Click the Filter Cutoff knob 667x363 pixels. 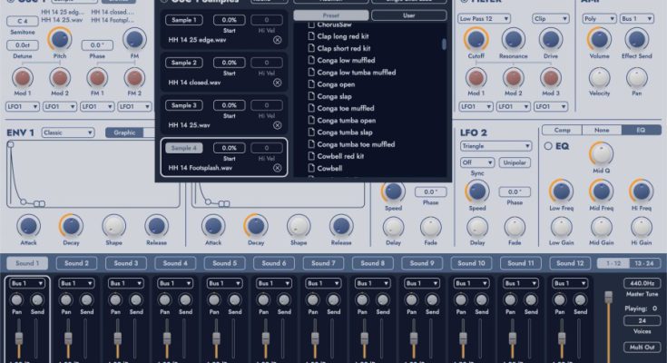[x=474, y=40]
